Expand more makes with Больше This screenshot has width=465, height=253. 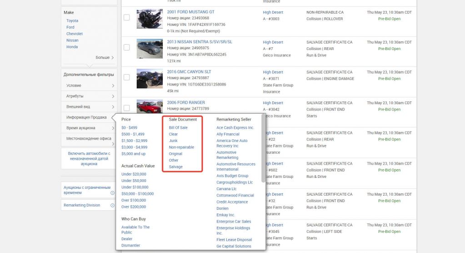point(105,57)
